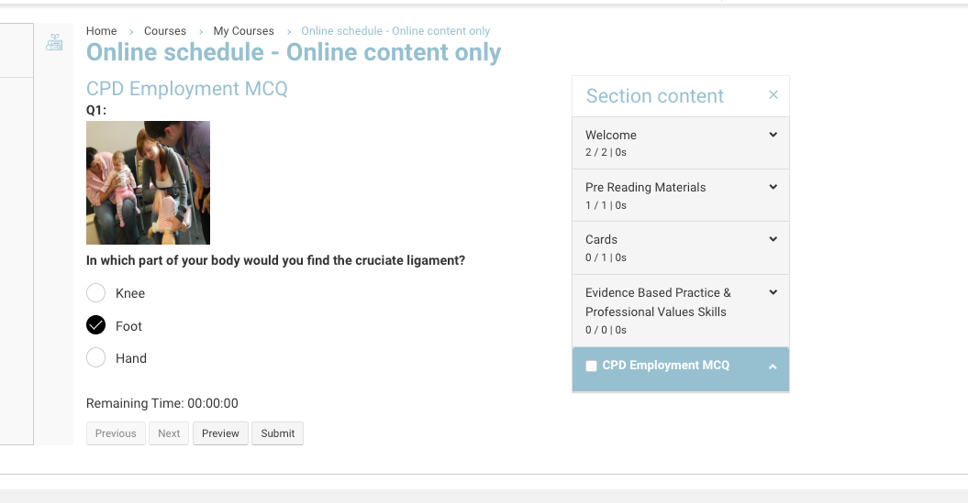Click the question image thumbnail

148,182
